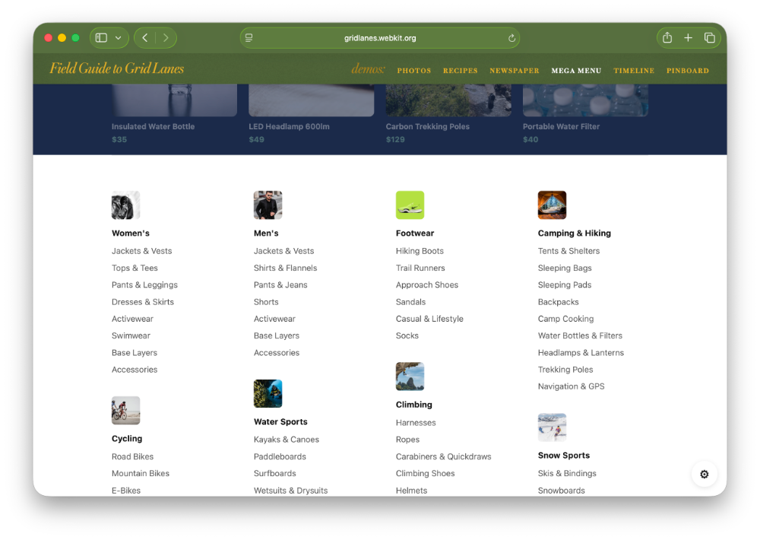Switch to the Timeline demo
The height and width of the screenshot is (540, 760).
634,71
